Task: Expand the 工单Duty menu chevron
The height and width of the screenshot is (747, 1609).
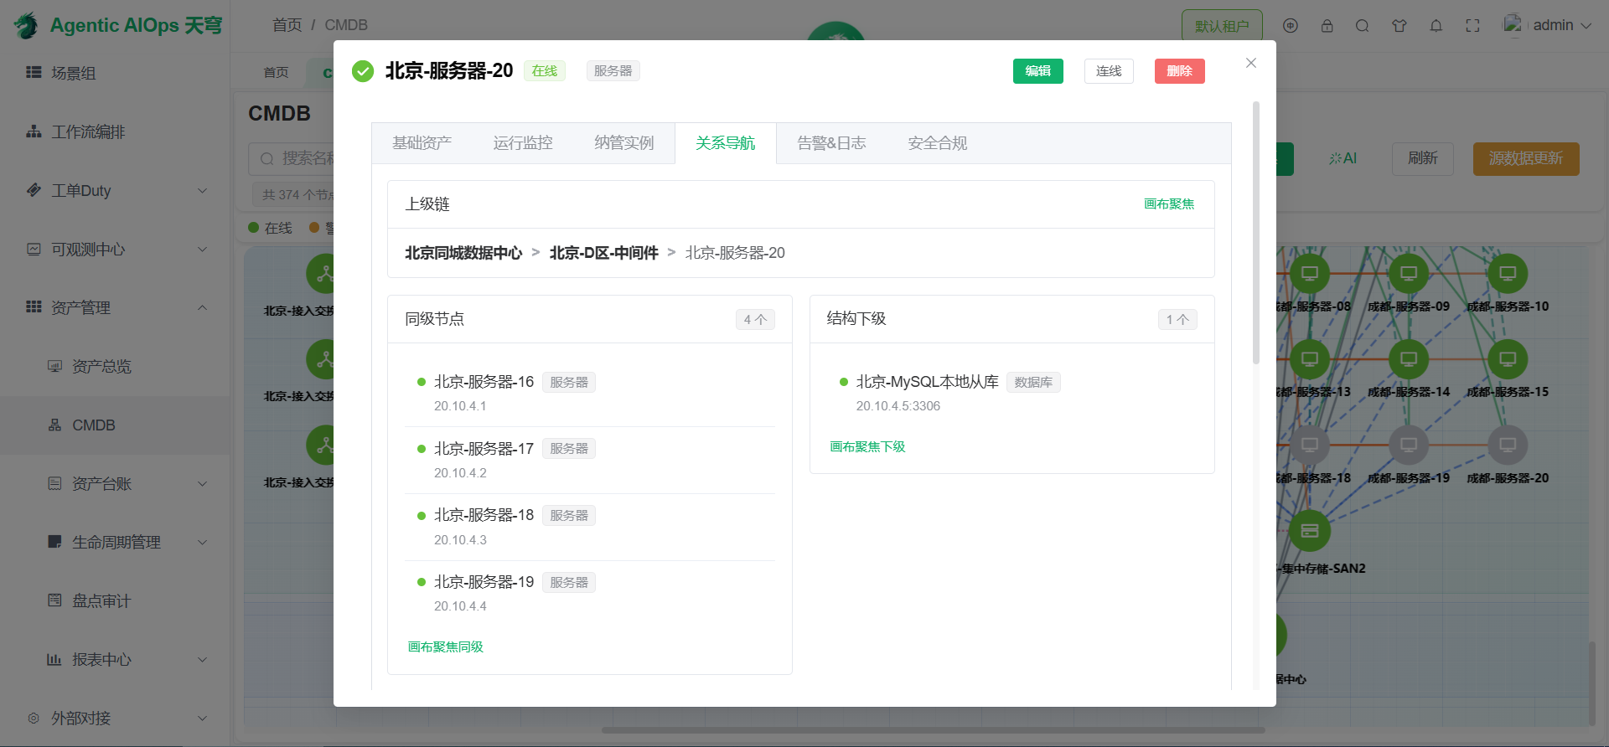Action: point(202,191)
